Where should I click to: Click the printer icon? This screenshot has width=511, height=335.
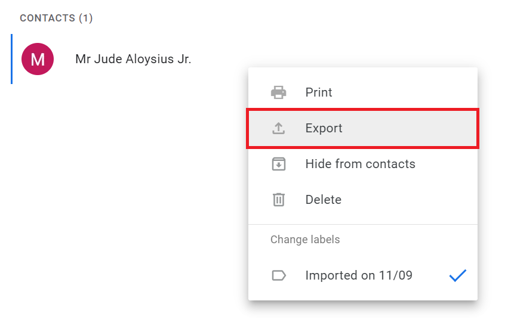pos(279,92)
